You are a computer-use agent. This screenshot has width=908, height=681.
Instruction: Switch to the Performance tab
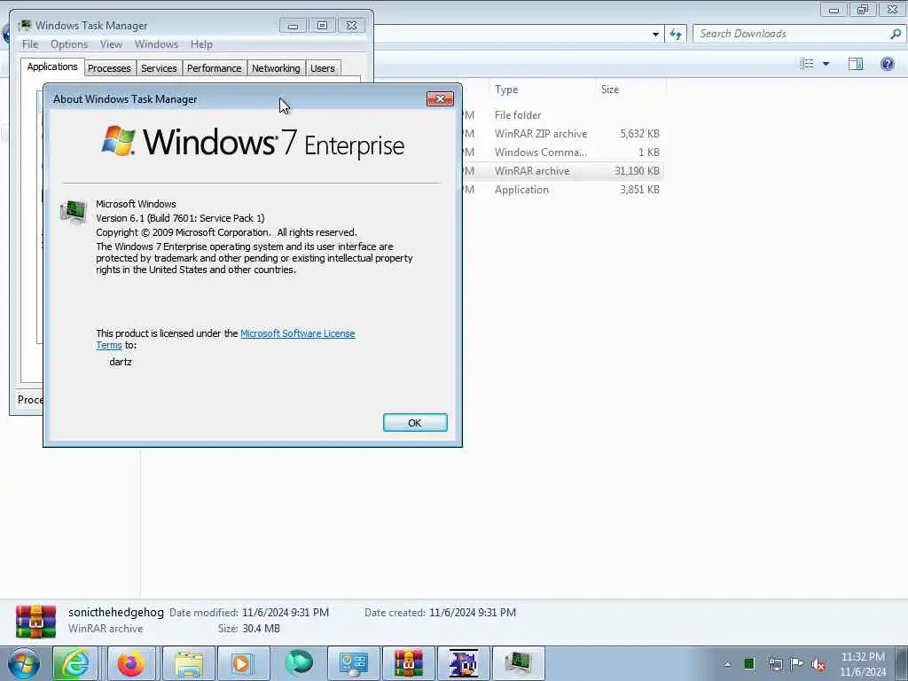click(215, 68)
